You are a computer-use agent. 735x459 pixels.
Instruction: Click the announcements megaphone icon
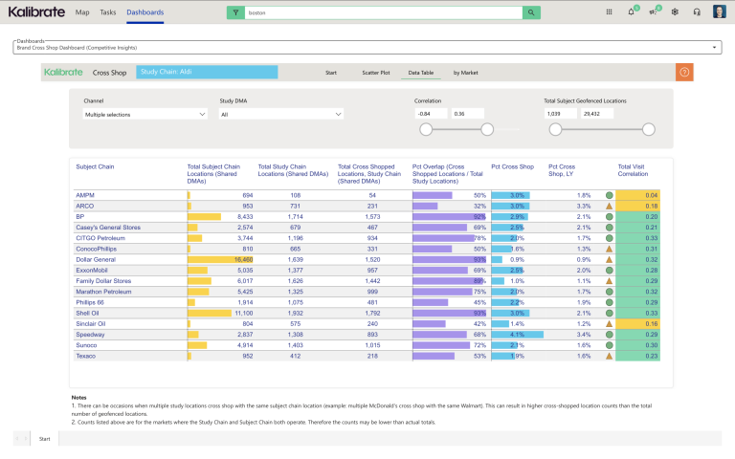point(653,12)
